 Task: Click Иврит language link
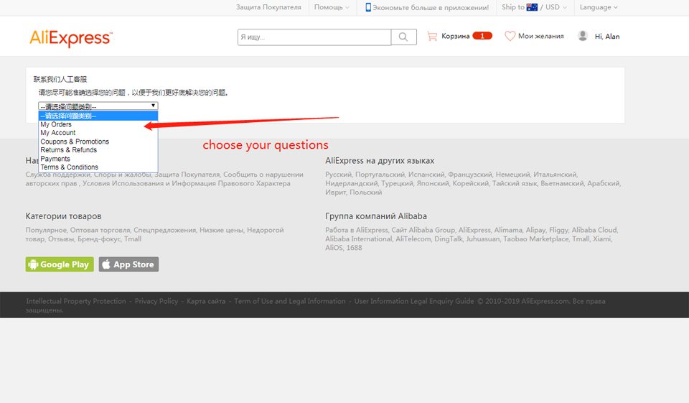click(336, 193)
